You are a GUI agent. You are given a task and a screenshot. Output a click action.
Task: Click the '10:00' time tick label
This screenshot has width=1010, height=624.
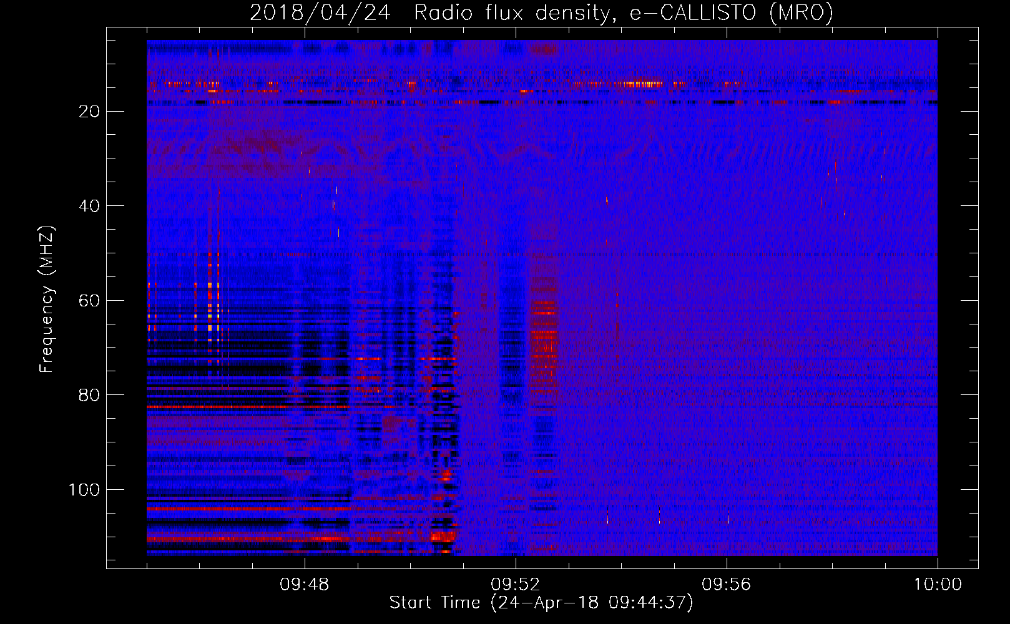coord(938,585)
